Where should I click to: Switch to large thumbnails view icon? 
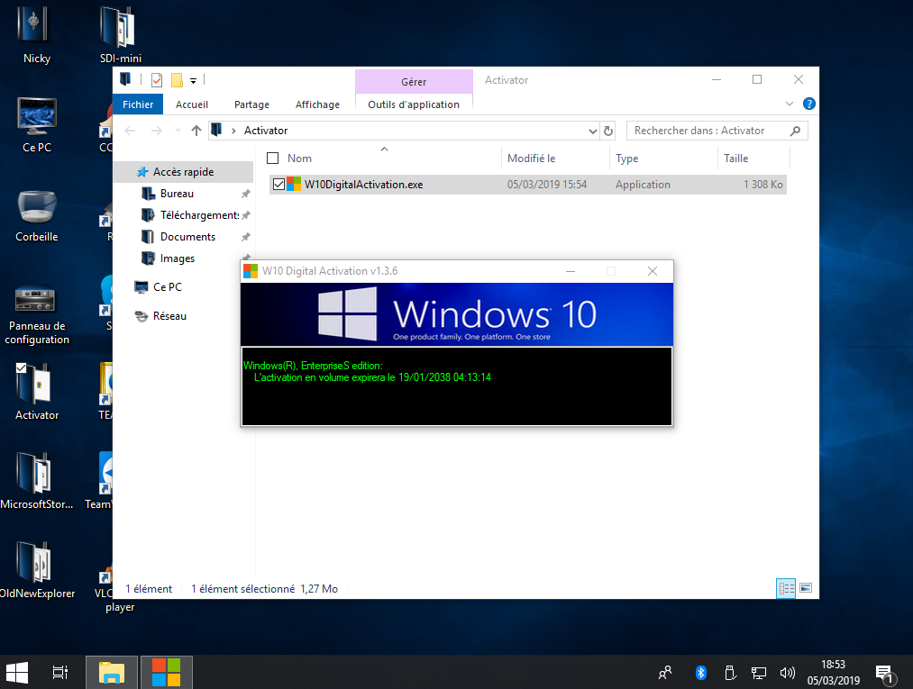[x=805, y=588]
